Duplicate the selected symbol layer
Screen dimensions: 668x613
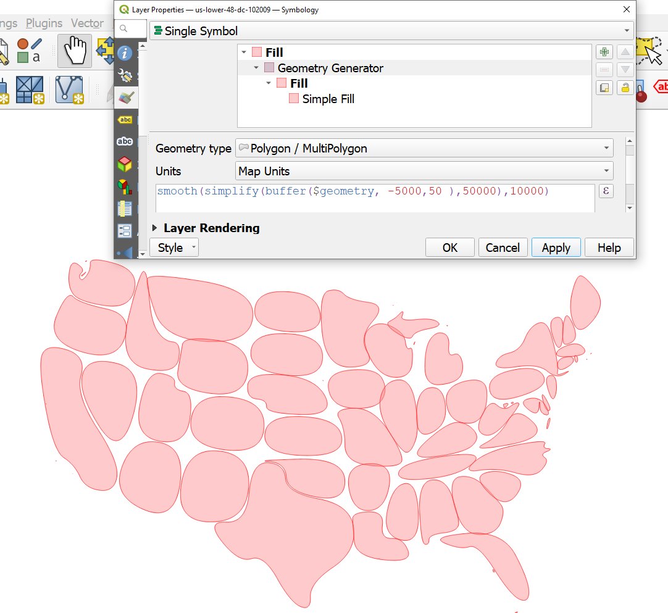tap(604, 88)
